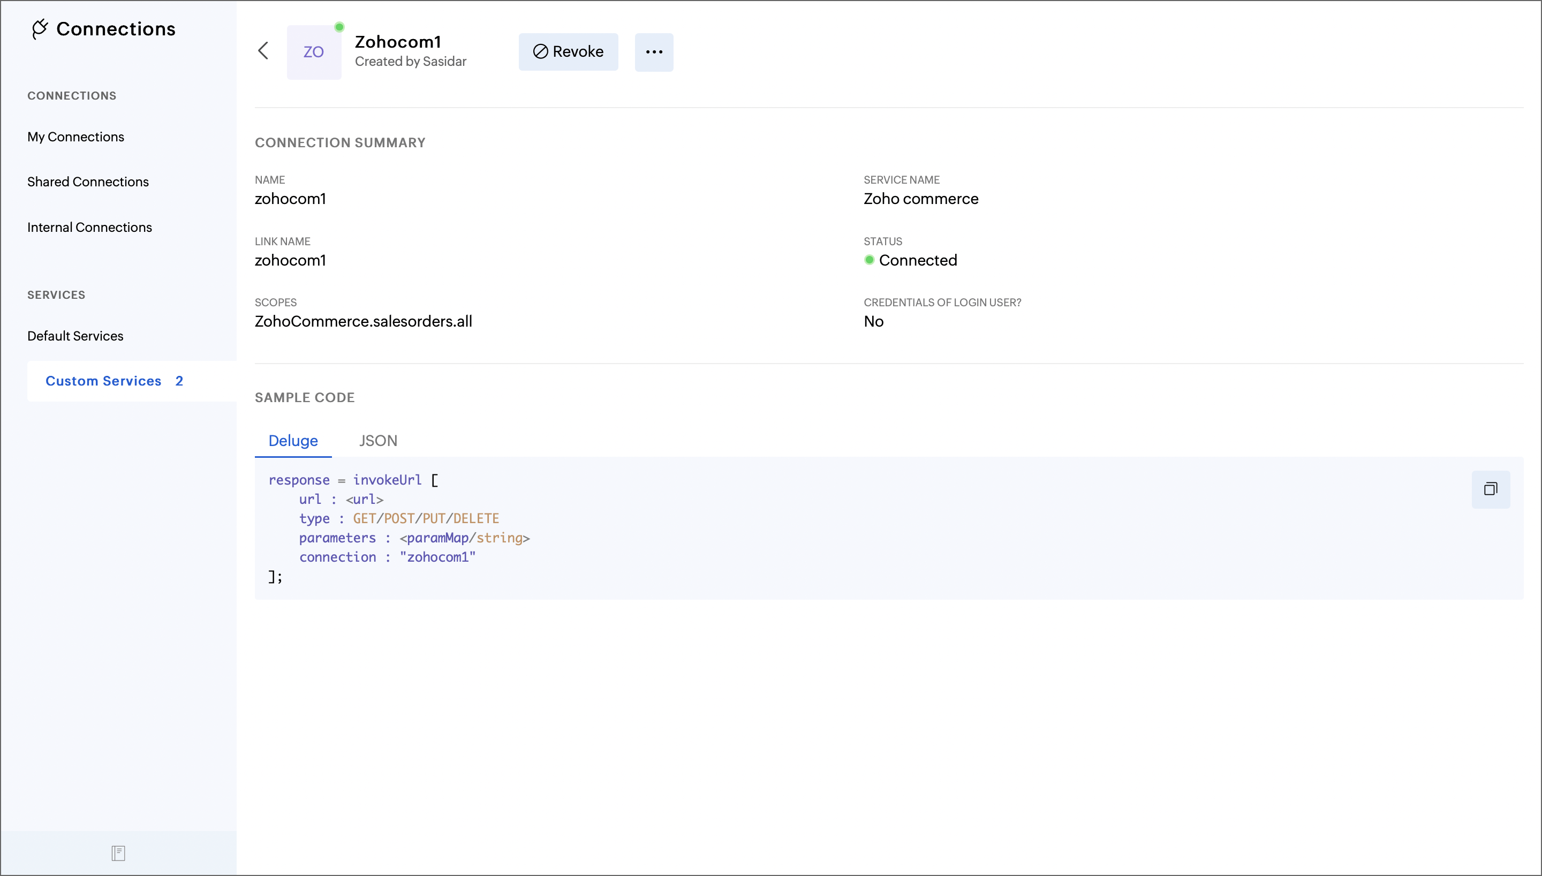The height and width of the screenshot is (876, 1542).
Task: Open the three-dots more options menu
Action: click(654, 52)
